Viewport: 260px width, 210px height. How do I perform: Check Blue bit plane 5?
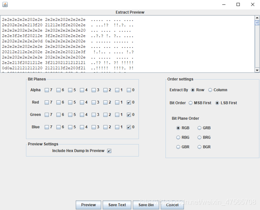click(x=70, y=127)
